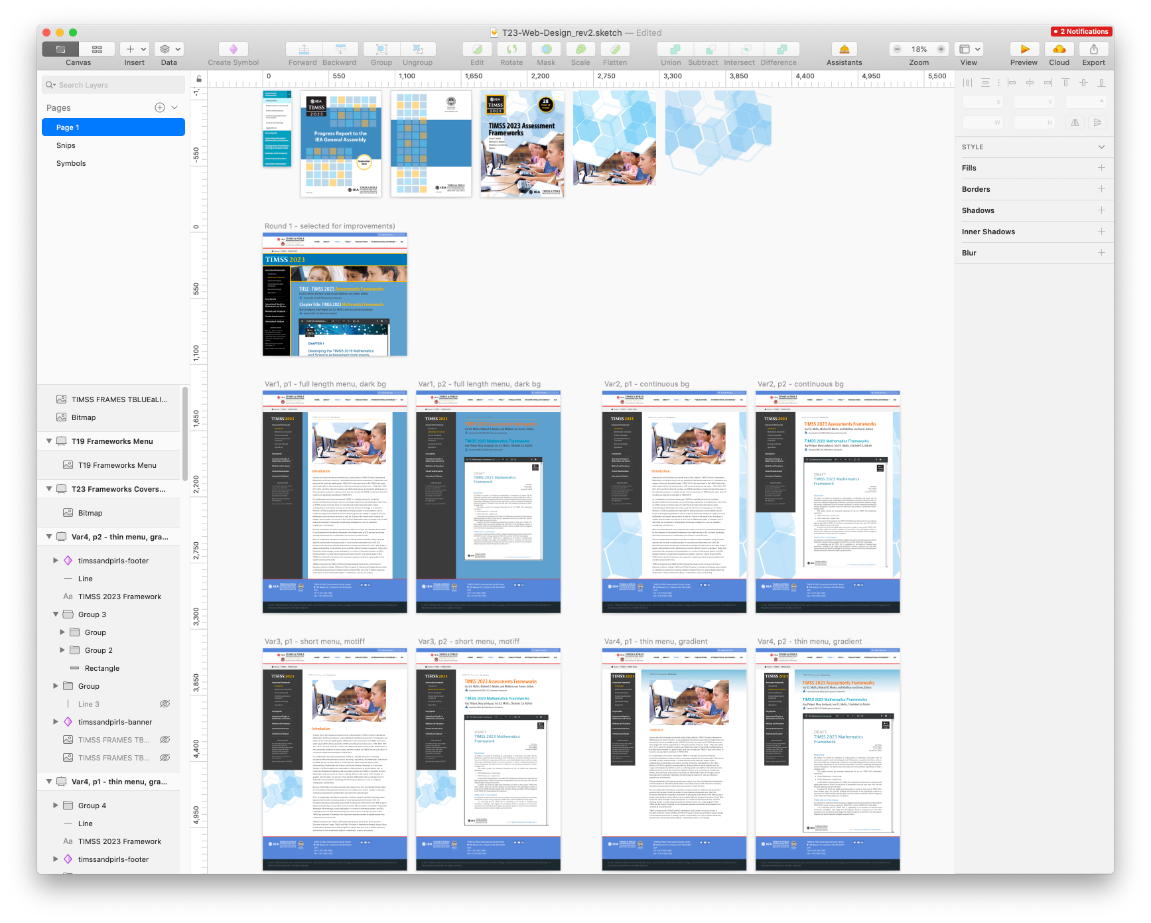Collapse the Var4, p2 artboard layers
The height and width of the screenshot is (923, 1151).
pos(49,537)
